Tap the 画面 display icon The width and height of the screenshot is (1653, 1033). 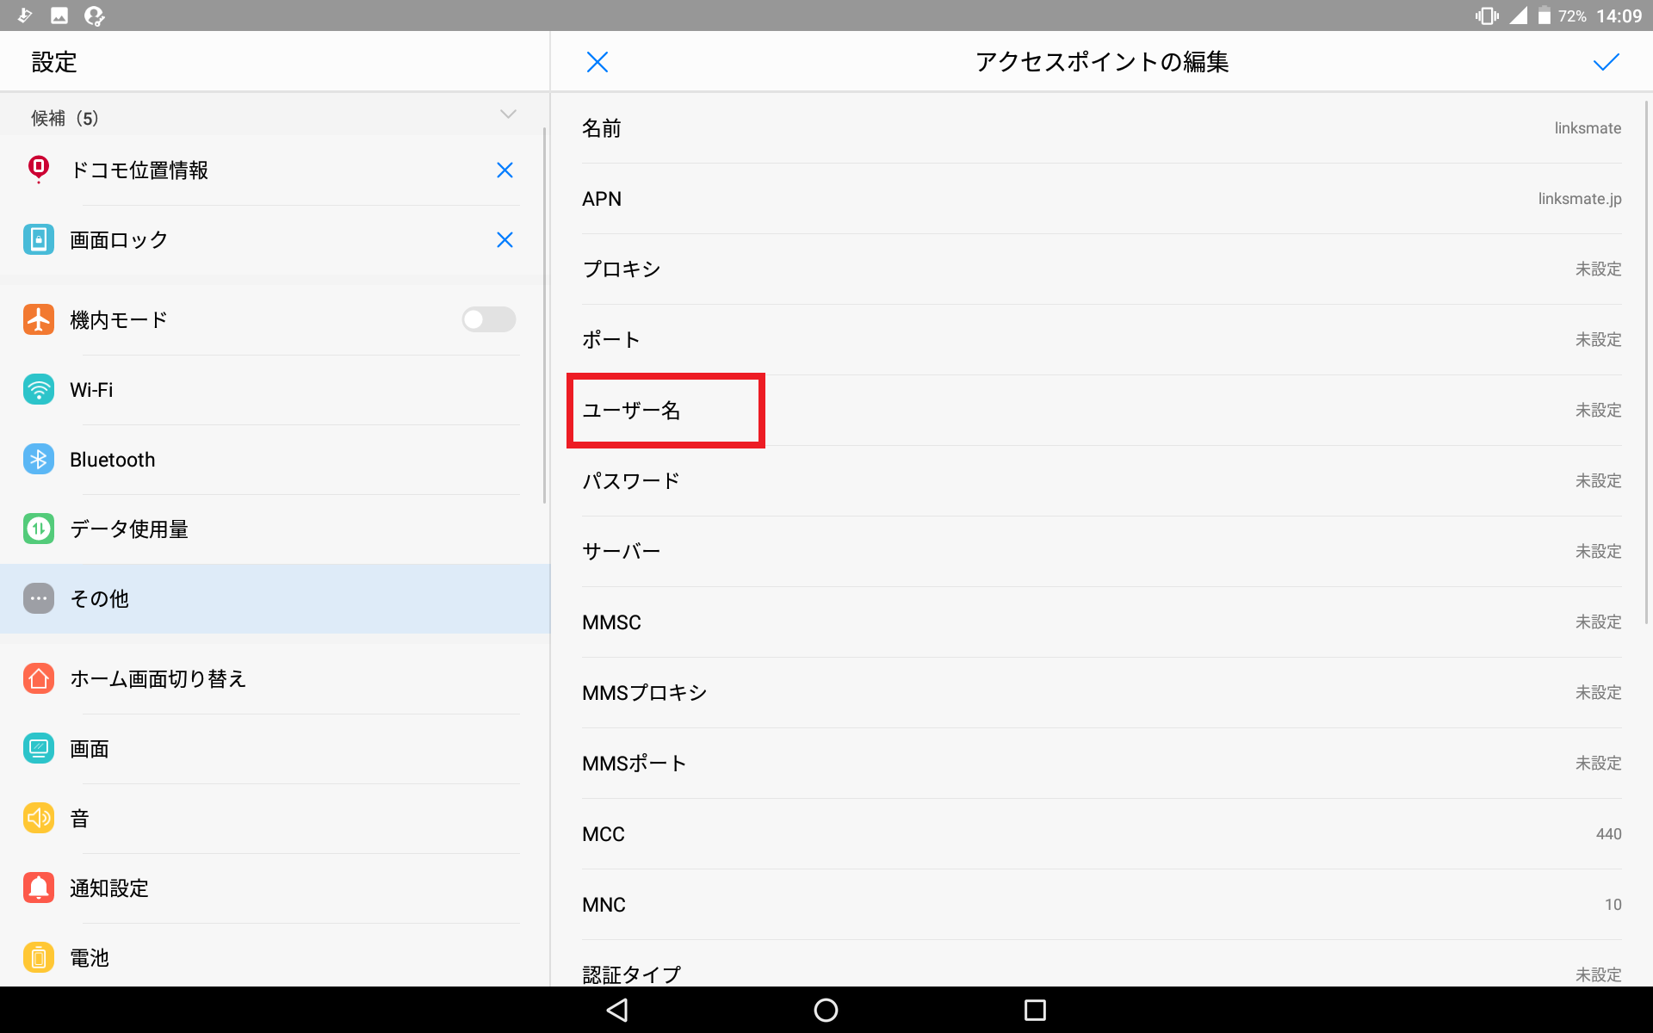39,748
